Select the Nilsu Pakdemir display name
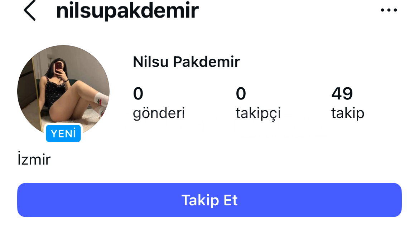419x244 pixels. pos(186,62)
